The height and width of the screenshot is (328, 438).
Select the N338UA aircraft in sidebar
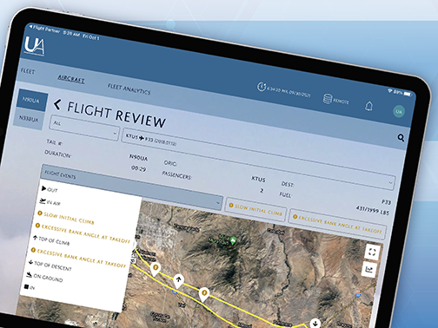(29, 119)
